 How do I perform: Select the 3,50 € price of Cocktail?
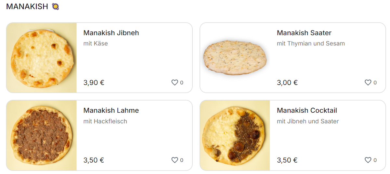tap(287, 160)
